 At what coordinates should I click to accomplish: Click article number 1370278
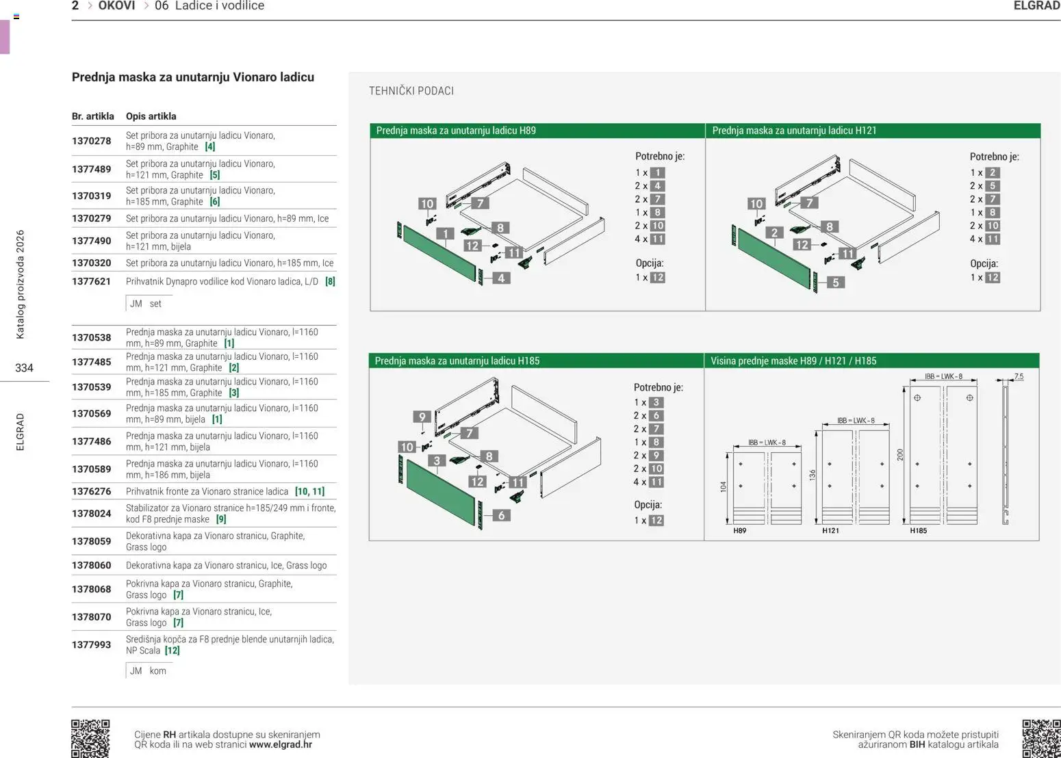(92, 141)
